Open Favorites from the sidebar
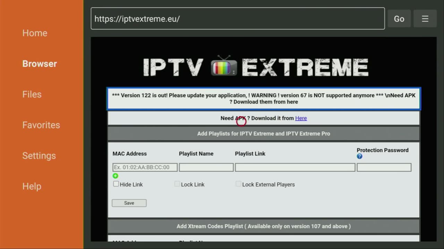Viewport: 444px width, 249px height. pos(41,125)
